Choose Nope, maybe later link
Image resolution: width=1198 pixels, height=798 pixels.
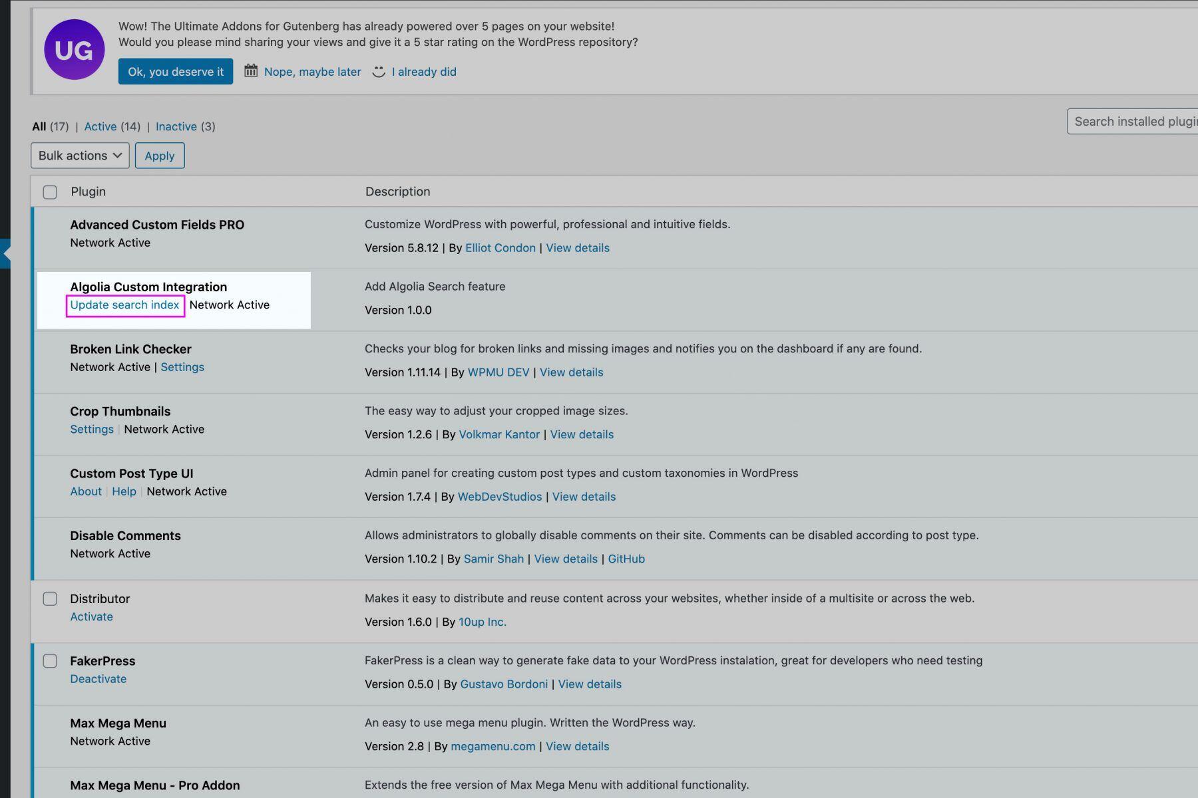tap(312, 72)
